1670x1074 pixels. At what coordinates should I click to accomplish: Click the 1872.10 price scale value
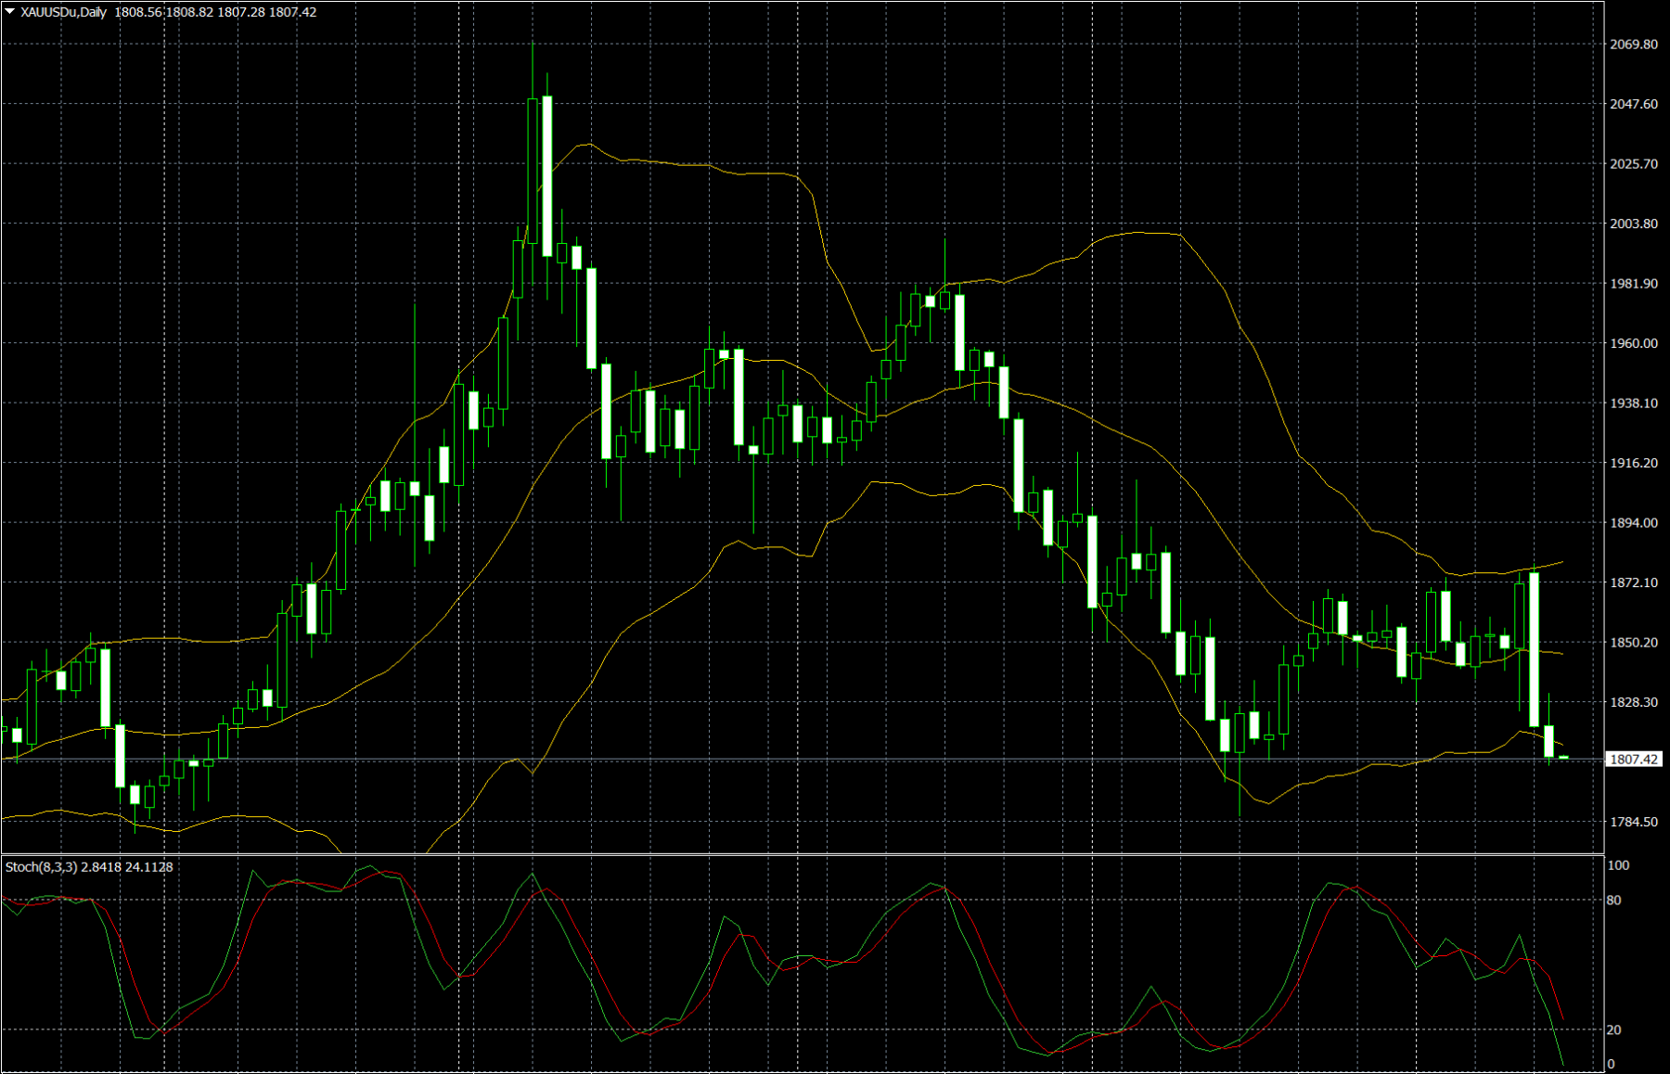coord(1634,582)
